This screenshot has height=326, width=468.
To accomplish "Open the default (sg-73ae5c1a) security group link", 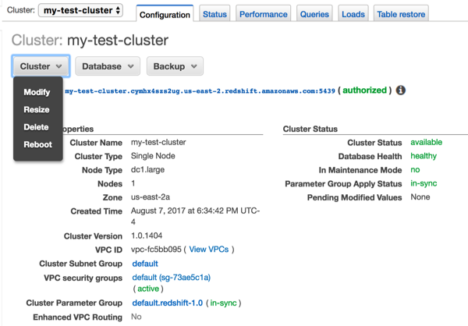I will [x=172, y=278].
